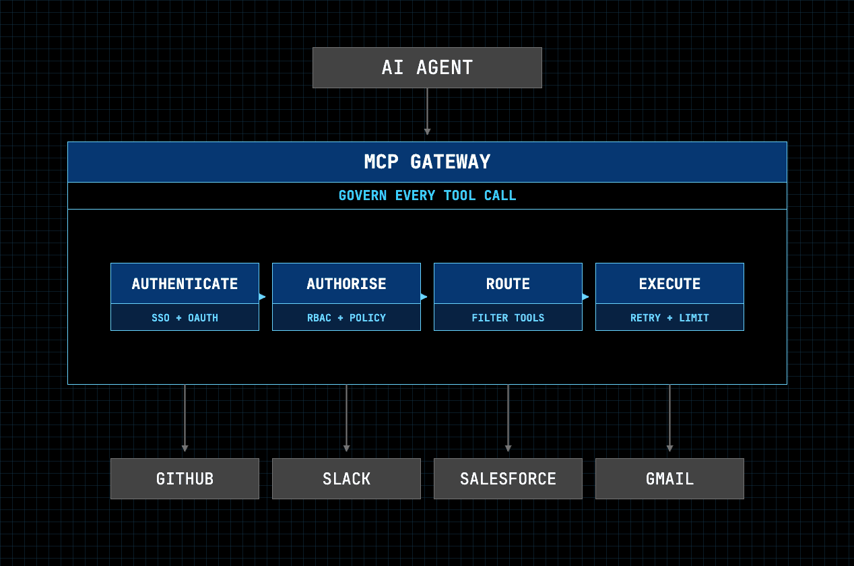Select the ROUTE stage box
Image resolution: width=854 pixels, height=566 pixels.
(x=508, y=296)
